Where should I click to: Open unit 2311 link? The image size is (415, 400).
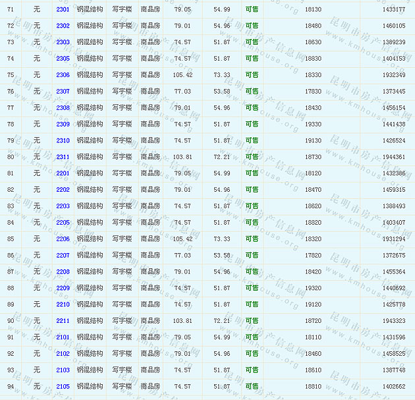[x=63, y=157]
